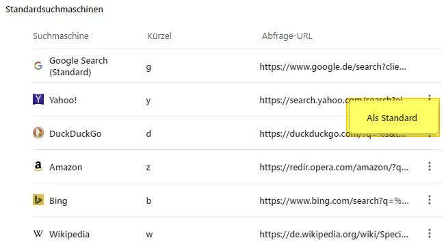Click the Bing query URL text
The width and height of the screenshot is (446, 249).
pos(334,200)
